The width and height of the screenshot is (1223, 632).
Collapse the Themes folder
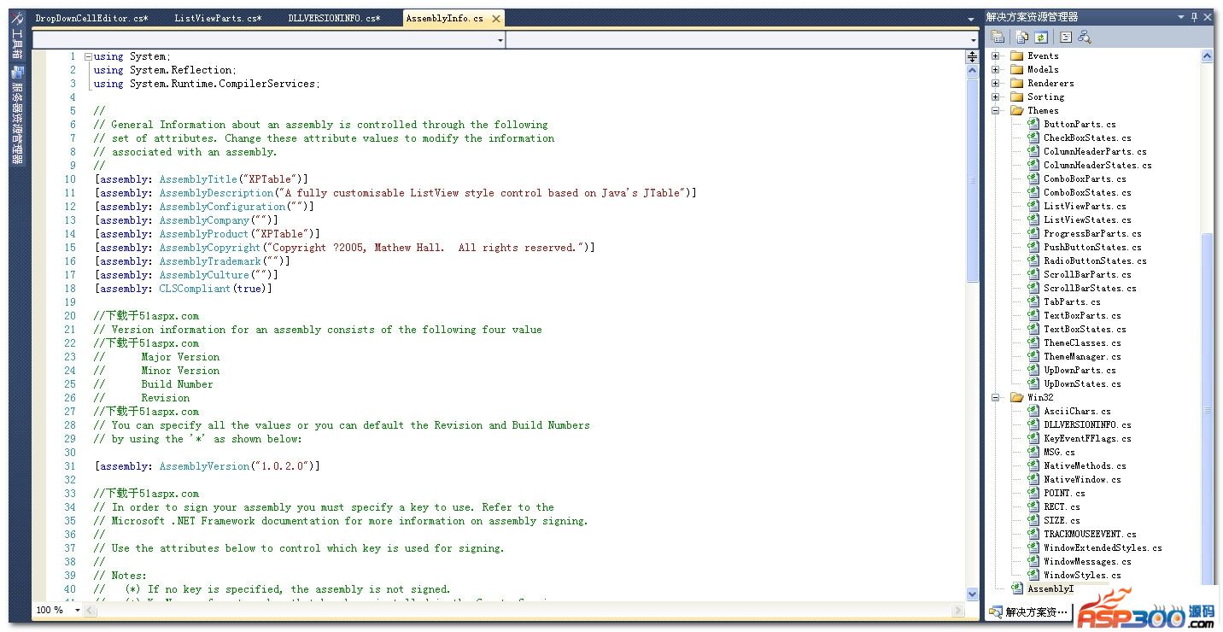[x=996, y=110]
